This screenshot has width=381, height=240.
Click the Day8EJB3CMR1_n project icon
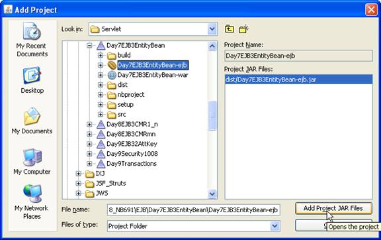point(101,125)
